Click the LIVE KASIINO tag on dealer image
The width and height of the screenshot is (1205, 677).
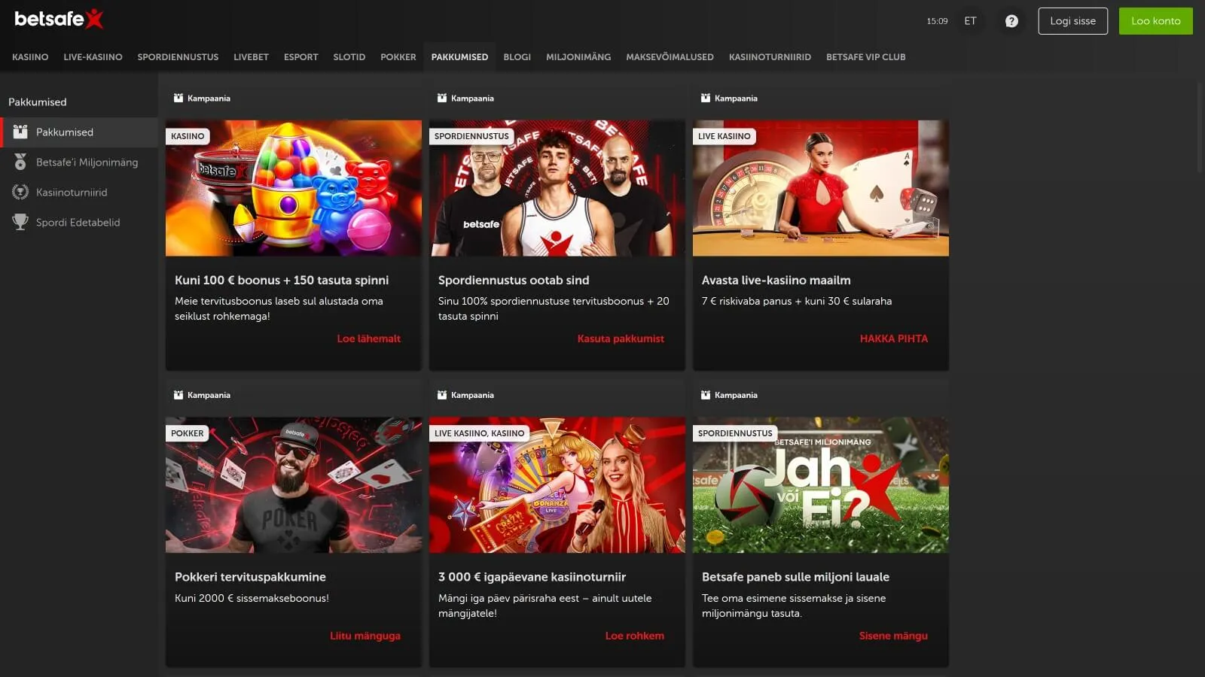point(724,136)
